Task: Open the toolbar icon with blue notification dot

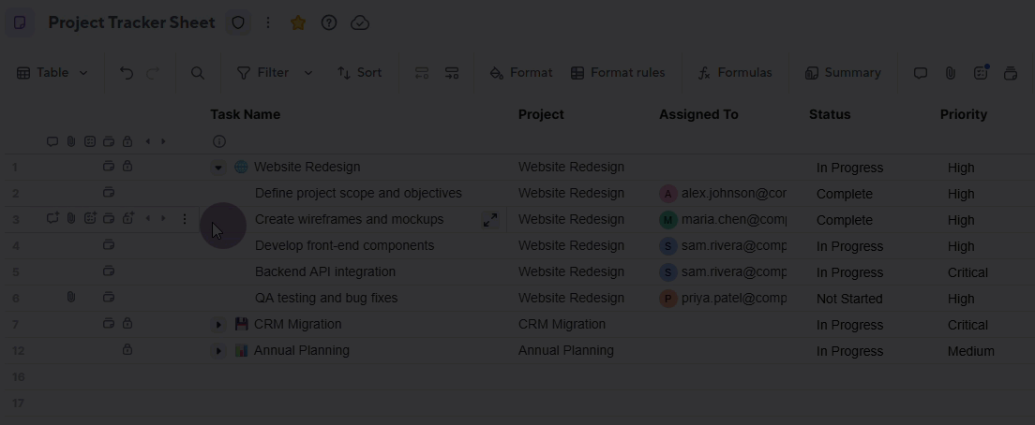Action: point(981,72)
